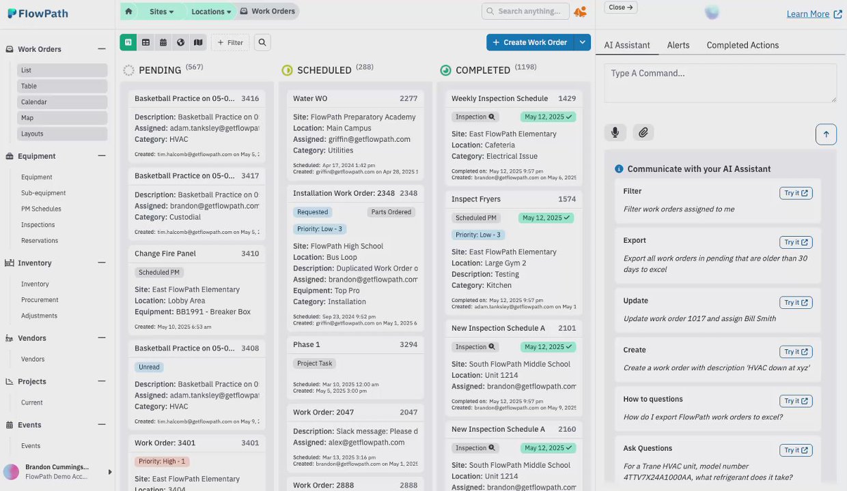Click the Projects sidebar icon
Viewport: 847px width, 491px height.
pos(10,381)
